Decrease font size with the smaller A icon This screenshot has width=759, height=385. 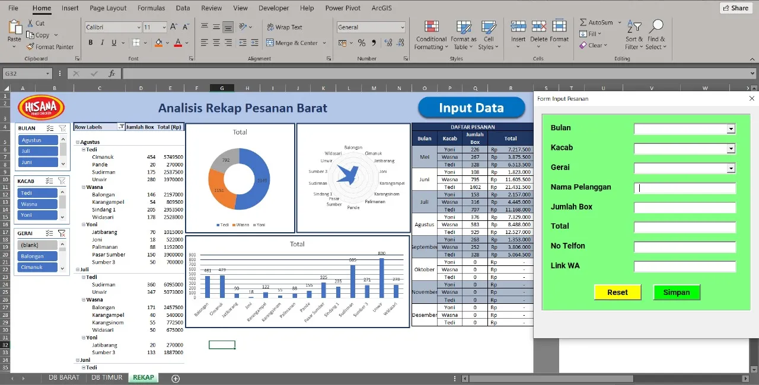coord(185,27)
